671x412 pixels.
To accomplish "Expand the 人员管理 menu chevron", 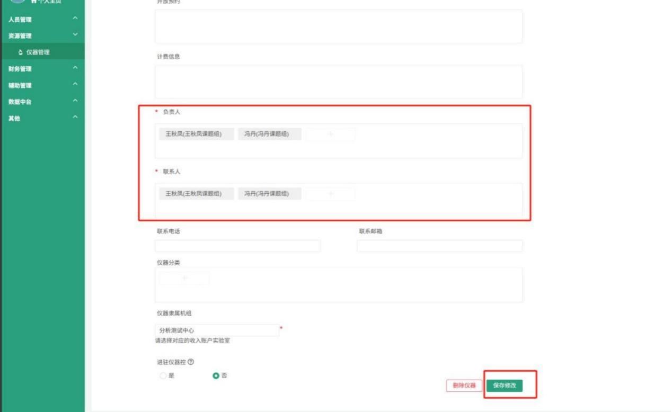I will [x=75, y=19].
